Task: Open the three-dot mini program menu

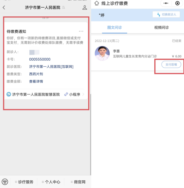Action: point(166,3)
